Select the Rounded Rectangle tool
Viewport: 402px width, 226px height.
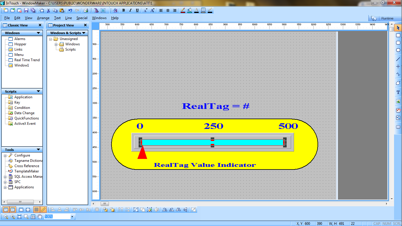click(x=398, y=43)
